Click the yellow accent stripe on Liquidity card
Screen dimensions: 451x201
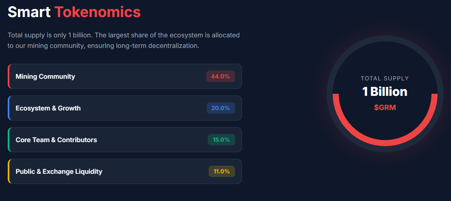click(9, 171)
